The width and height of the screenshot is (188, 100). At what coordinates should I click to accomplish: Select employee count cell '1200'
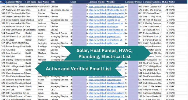(x=165, y=56)
